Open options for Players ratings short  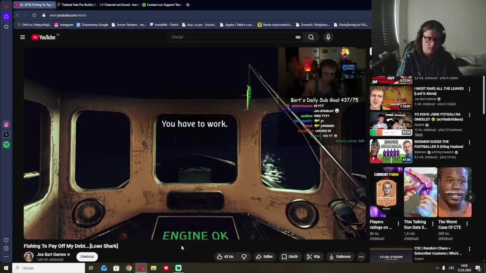(398, 224)
